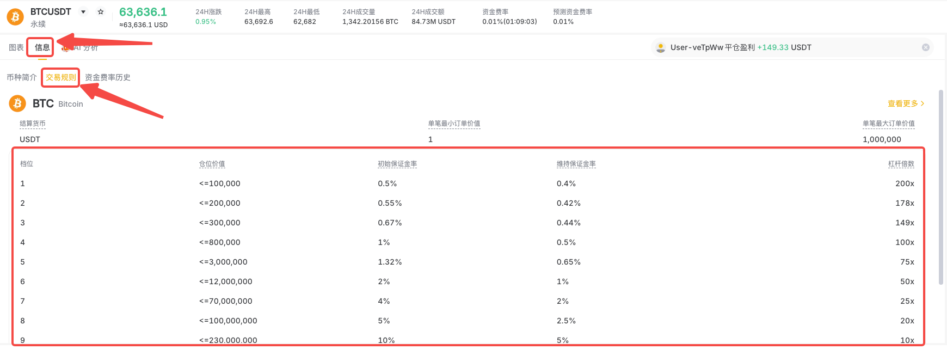
Task: Click the user avatar in the notification
Action: point(661,47)
